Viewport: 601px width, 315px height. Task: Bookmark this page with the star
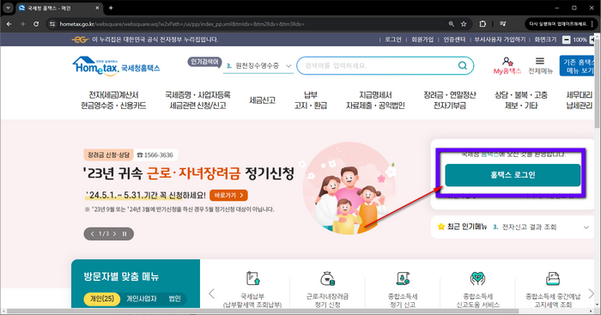pyautogui.click(x=464, y=24)
